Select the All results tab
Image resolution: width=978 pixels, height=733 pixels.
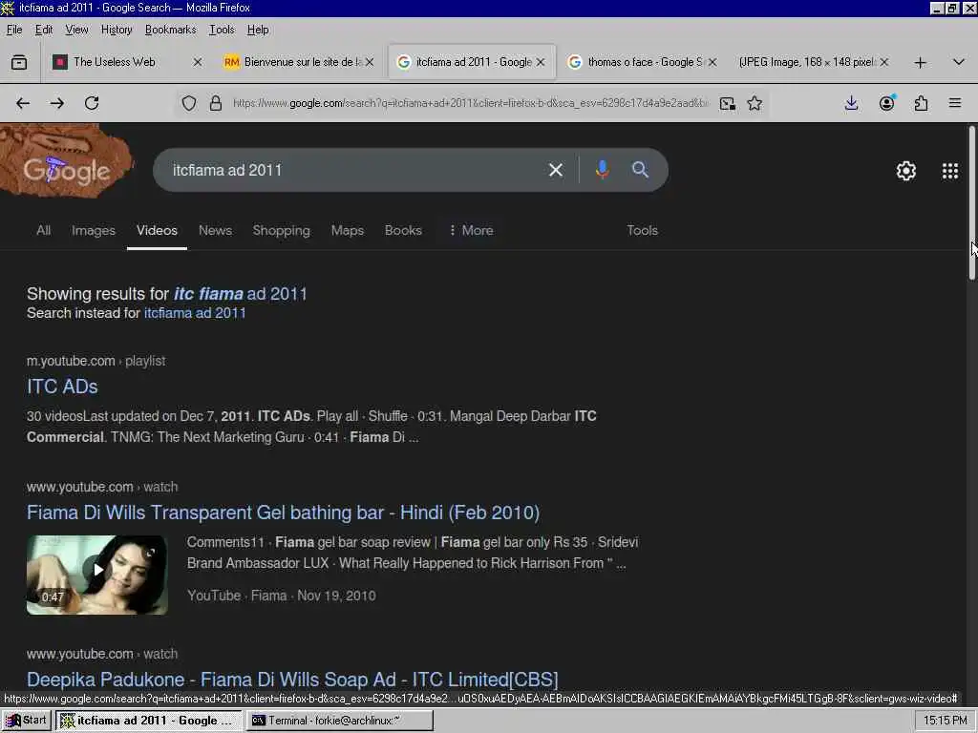(x=44, y=231)
